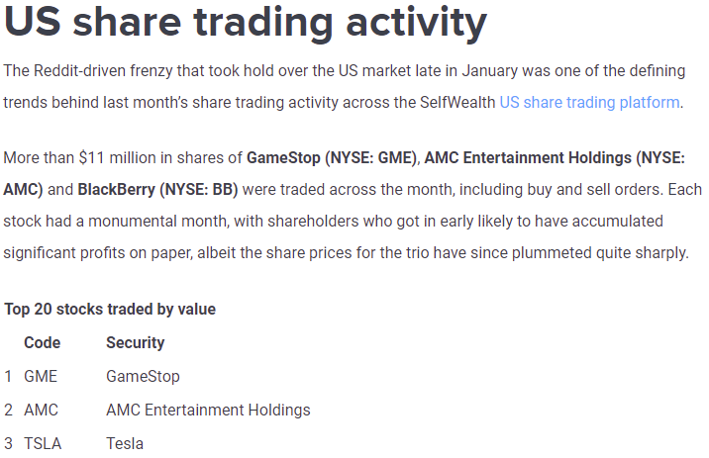The height and width of the screenshot is (458, 709).
Task: Click AMC Entertainment Holdings table cell
Action: pyautogui.click(x=208, y=411)
